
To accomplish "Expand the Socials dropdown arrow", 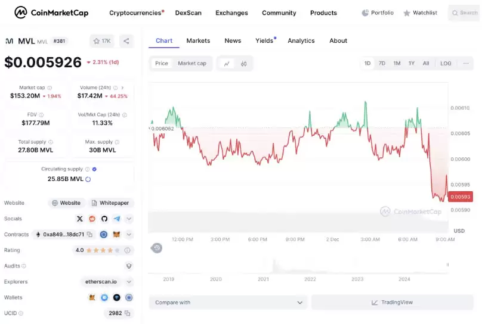I will (129, 219).
